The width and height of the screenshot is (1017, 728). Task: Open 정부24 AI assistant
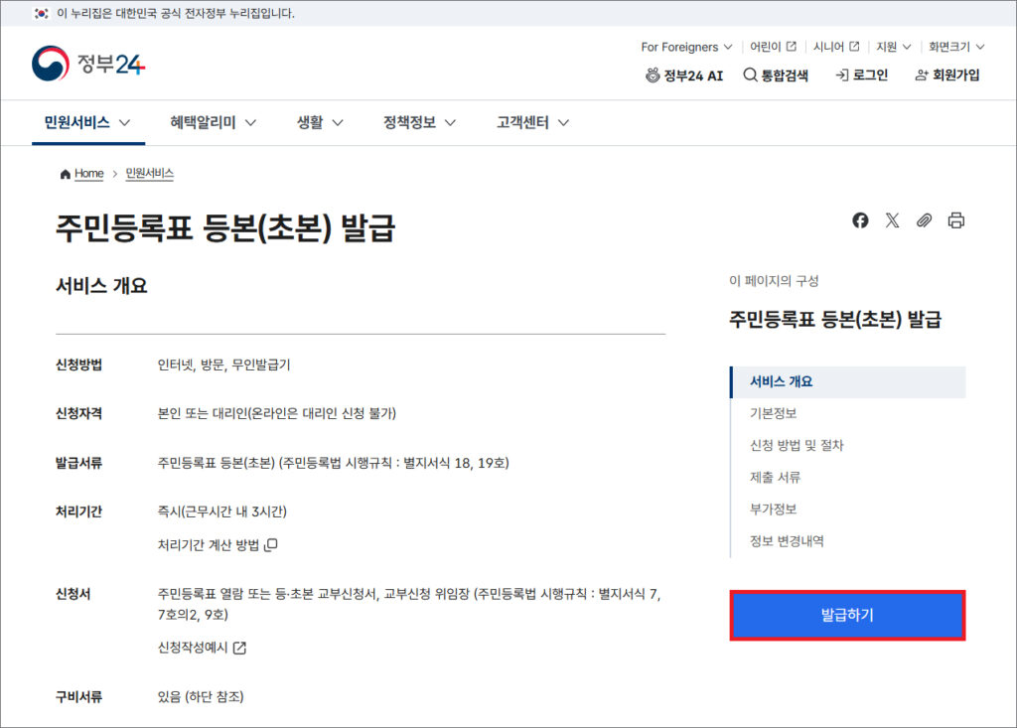pyautogui.click(x=684, y=75)
